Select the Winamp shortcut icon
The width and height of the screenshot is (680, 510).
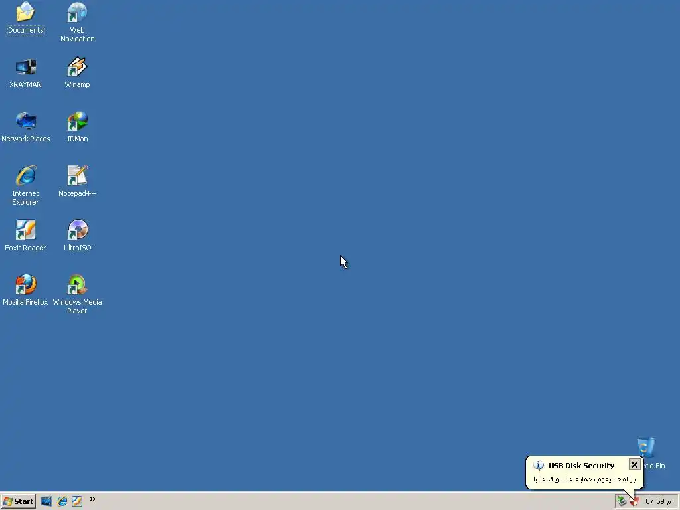(77, 67)
